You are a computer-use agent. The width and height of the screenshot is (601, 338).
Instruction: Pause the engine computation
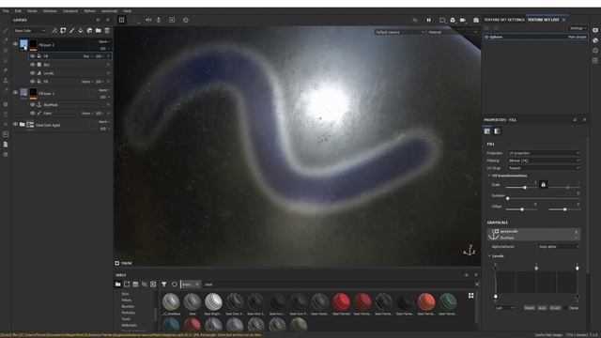coord(428,20)
